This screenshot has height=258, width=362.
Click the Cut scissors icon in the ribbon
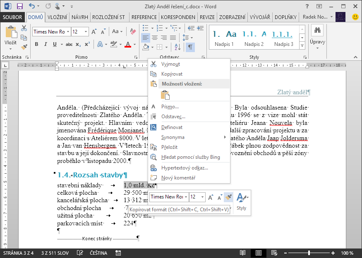click(24, 28)
